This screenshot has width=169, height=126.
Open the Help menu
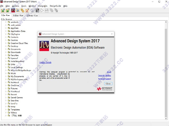65,6
